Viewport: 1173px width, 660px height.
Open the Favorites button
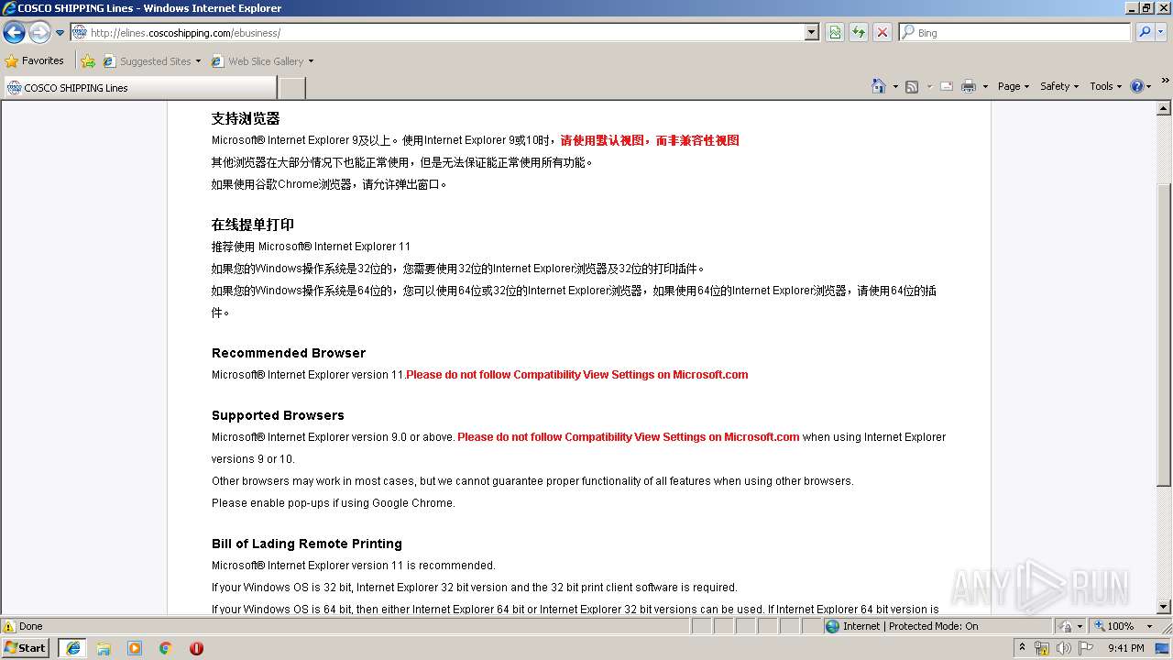(x=35, y=60)
